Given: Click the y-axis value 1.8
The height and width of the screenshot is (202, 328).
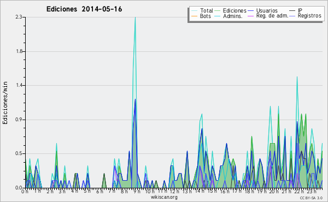Looking at the screenshot, I should (x=19, y=51).
